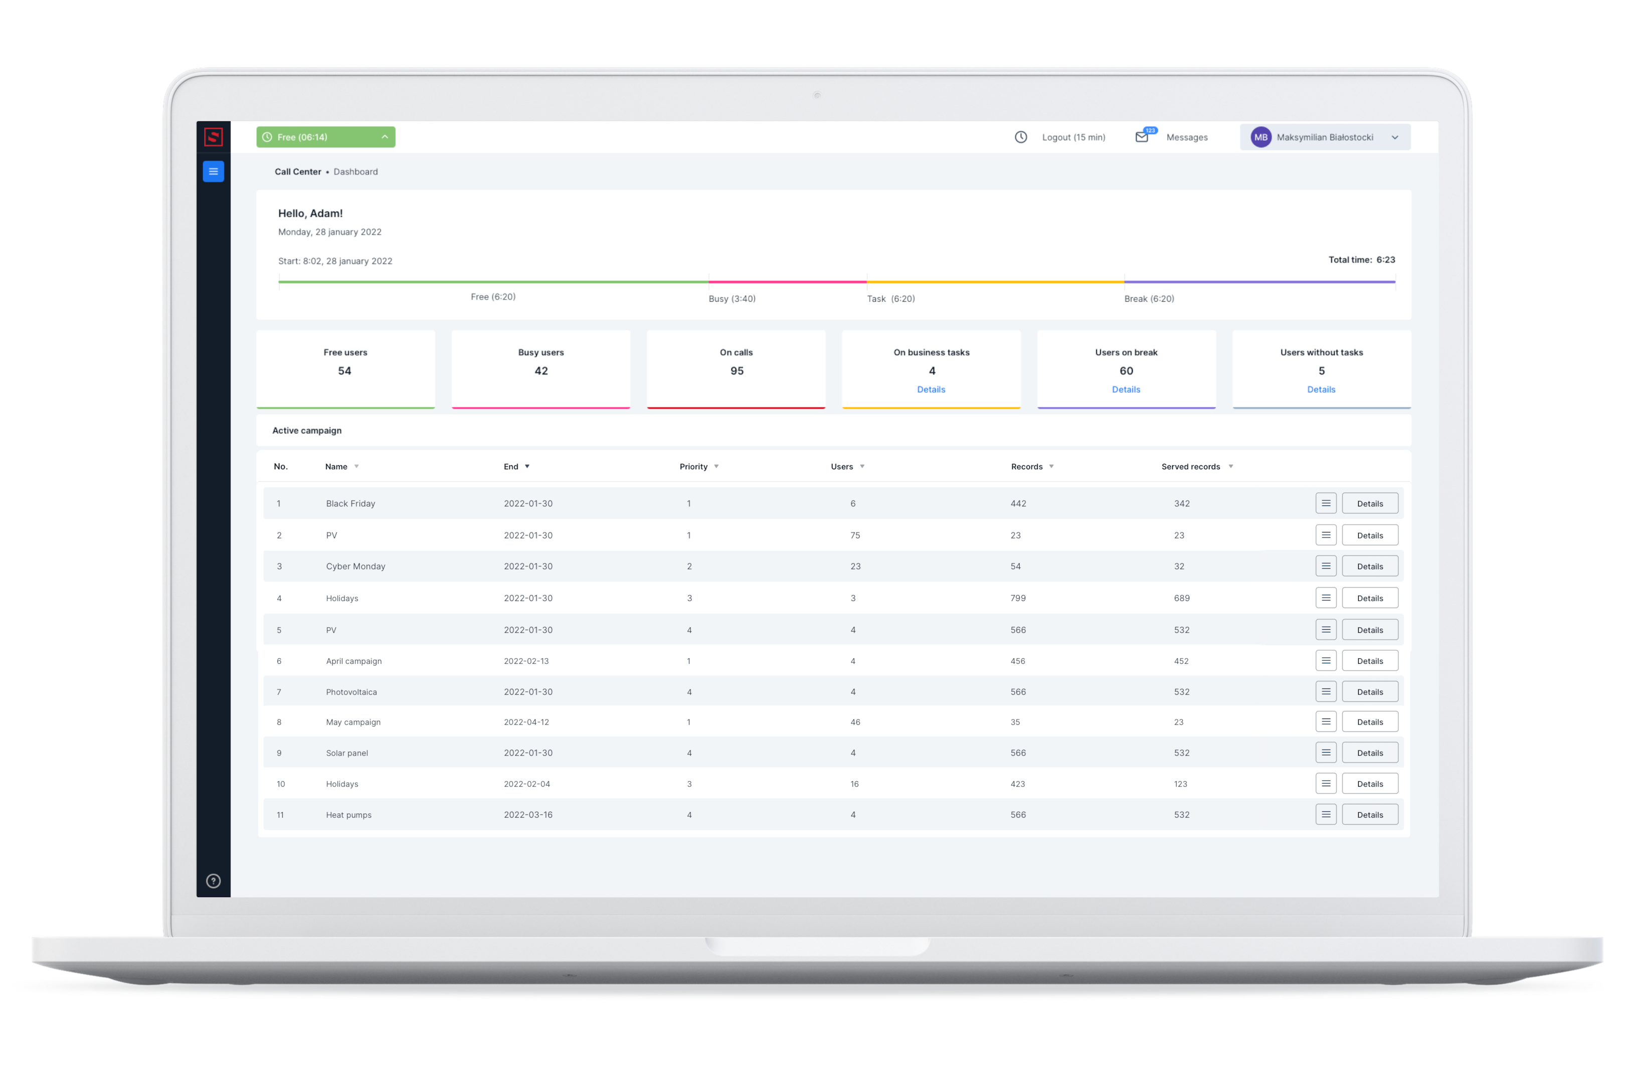The height and width of the screenshot is (1083, 1625).
Task: Click Details link under Users on break
Action: 1125,389
